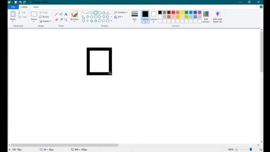Viewport: 270px width, 152px height.
Task: Redo action in title bar
Action: pos(24,2)
